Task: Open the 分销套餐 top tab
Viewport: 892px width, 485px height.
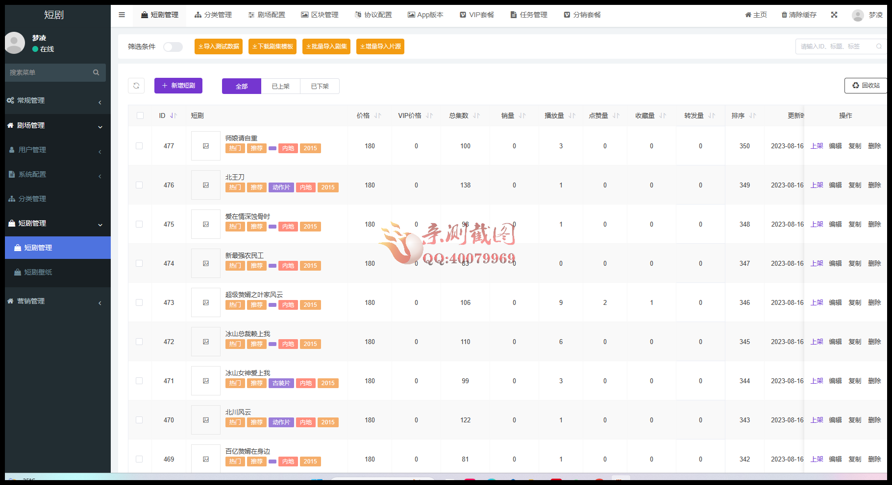Action: [582, 15]
